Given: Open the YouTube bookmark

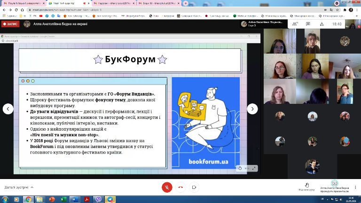Looking at the screenshot, I should click(x=41, y=16).
